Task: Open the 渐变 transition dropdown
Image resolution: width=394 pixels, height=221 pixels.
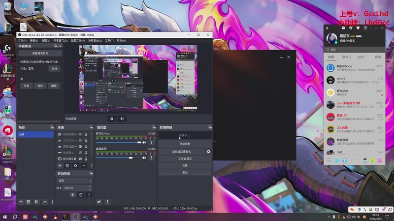Action: (x=74, y=181)
